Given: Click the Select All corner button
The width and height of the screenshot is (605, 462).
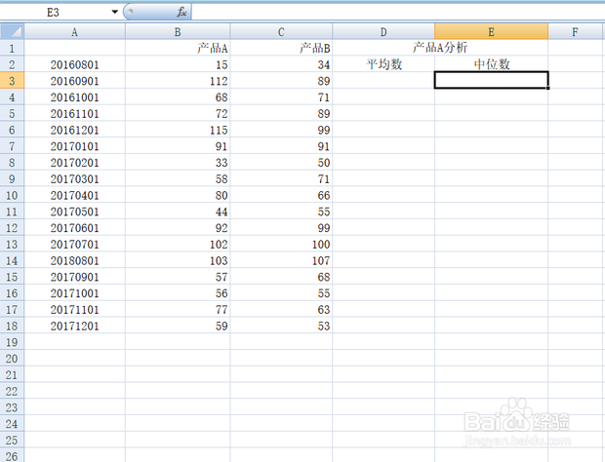Looking at the screenshot, I should pyautogui.click(x=12, y=31).
